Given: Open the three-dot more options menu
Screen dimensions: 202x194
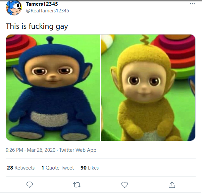Looking at the screenshot, I should pyautogui.click(x=192, y=4).
